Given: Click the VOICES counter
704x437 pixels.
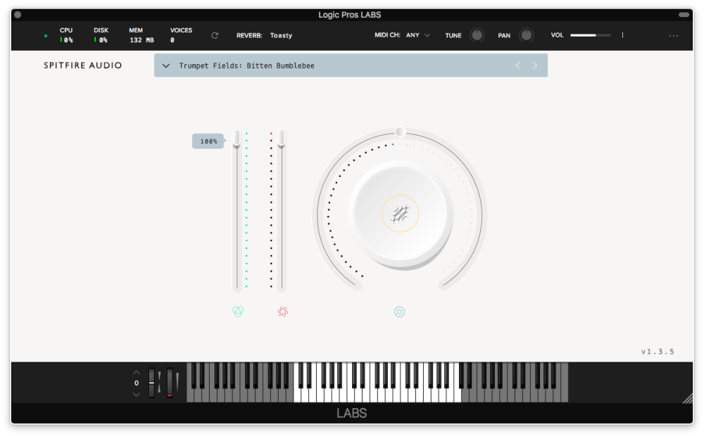Looking at the screenshot, I should [181, 35].
